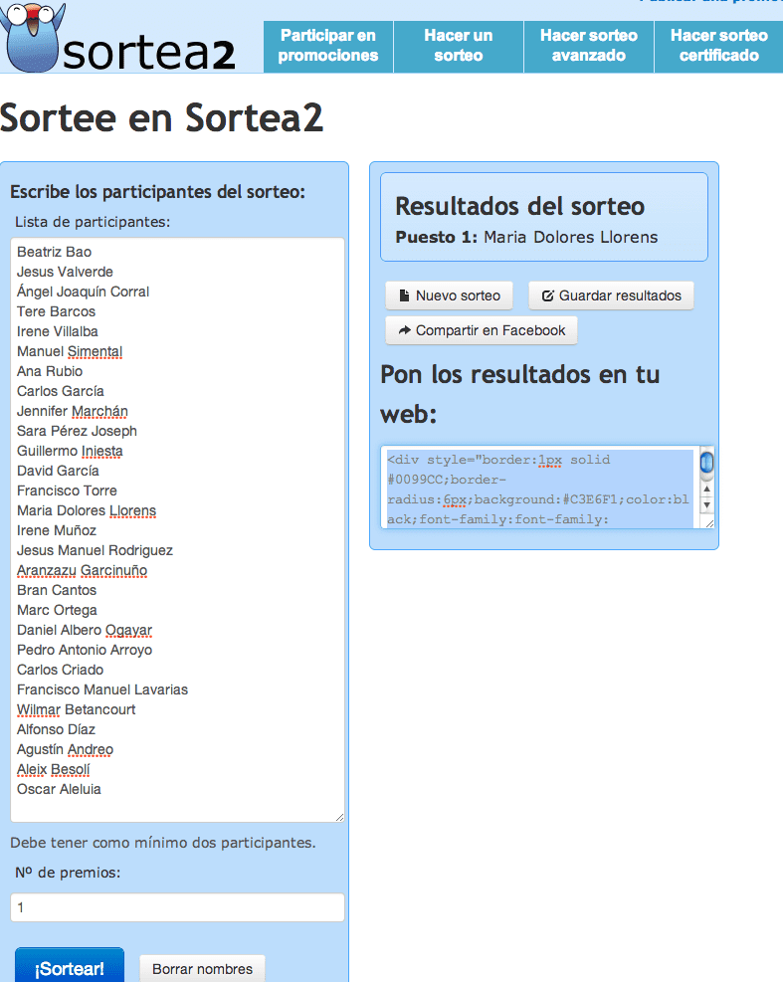Open the Hacer sorteo certificado tab

point(718,46)
